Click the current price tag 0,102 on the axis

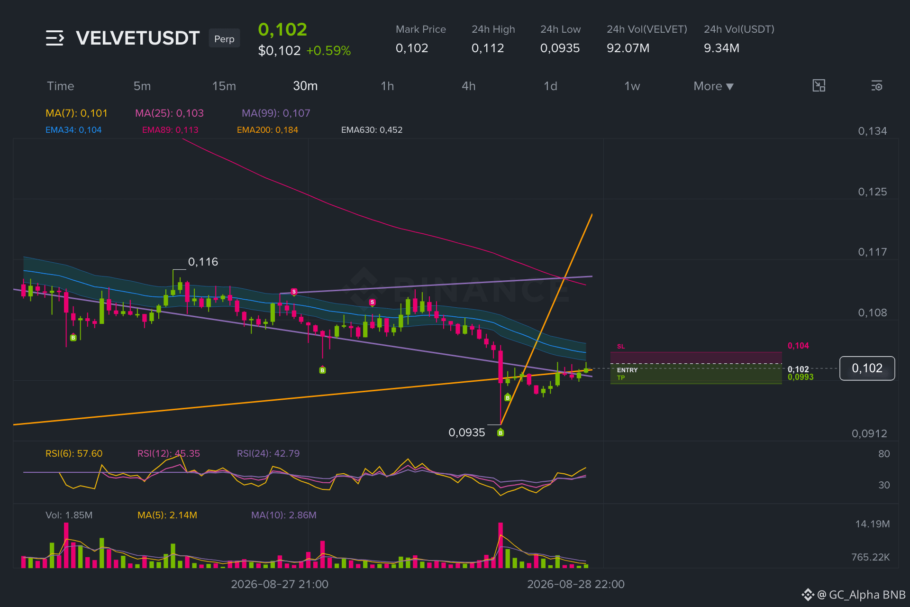867,368
